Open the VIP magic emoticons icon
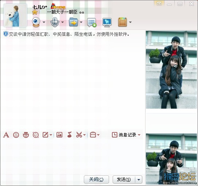198x186 pixels. coord(26,135)
